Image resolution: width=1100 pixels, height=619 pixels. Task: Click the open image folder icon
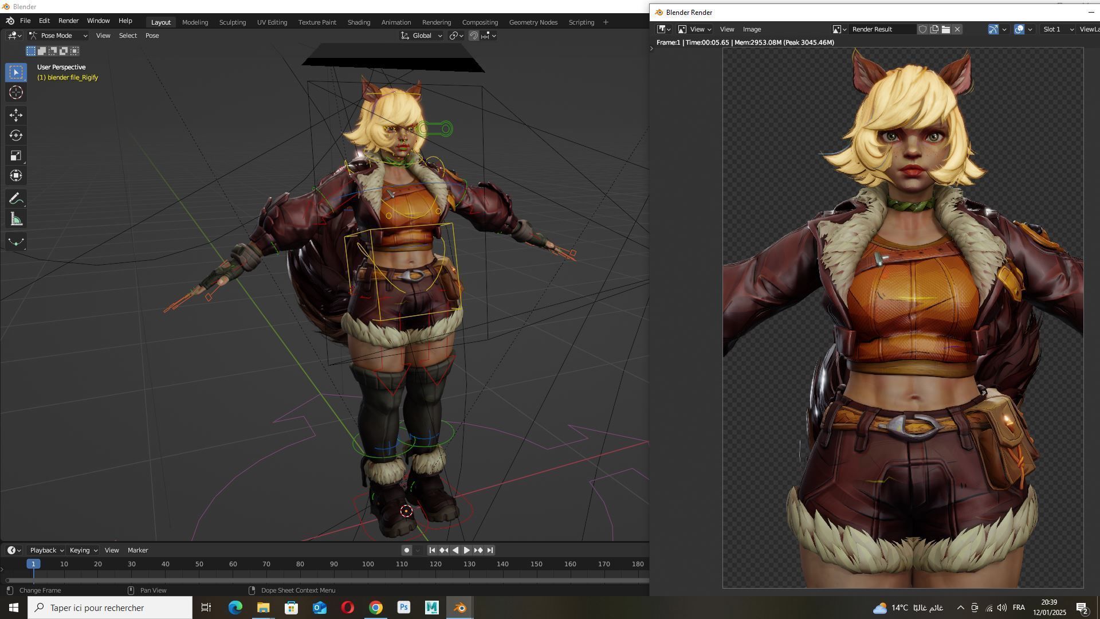pos(946,29)
